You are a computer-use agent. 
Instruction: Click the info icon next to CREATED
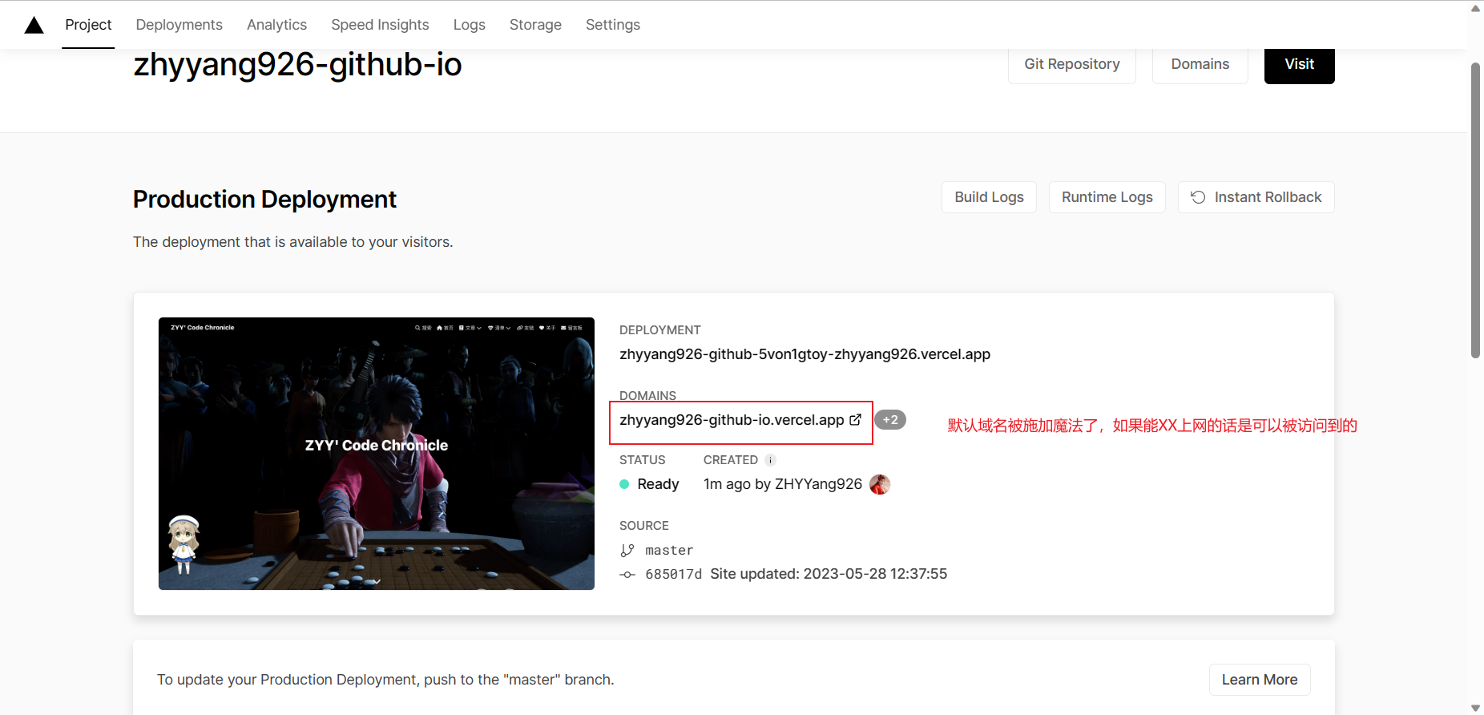tap(770, 460)
